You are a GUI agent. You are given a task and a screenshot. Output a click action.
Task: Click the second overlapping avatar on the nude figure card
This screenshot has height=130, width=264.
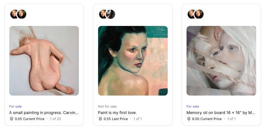tap(22, 14)
